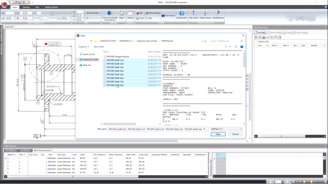Screen dimensions: 328x184
Task: Click Cancel in the Open dialog
Action: coord(235,134)
